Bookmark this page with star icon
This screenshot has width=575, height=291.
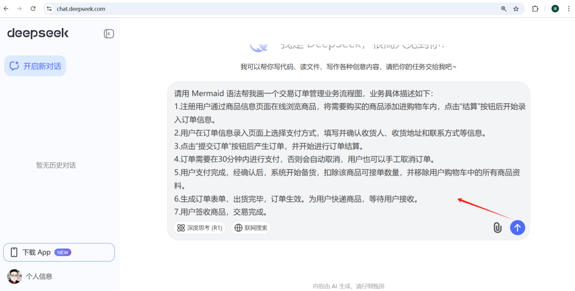tap(516, 9)
